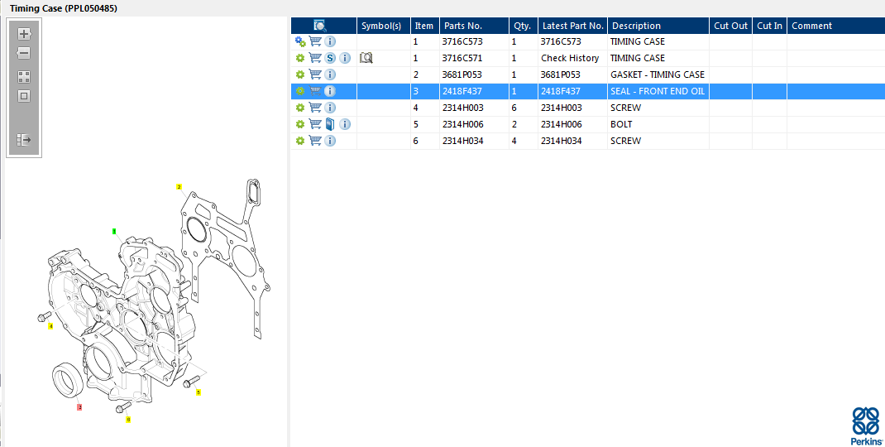
Task: Click parts number 2314H034 cell
Action: click(474, 141)
